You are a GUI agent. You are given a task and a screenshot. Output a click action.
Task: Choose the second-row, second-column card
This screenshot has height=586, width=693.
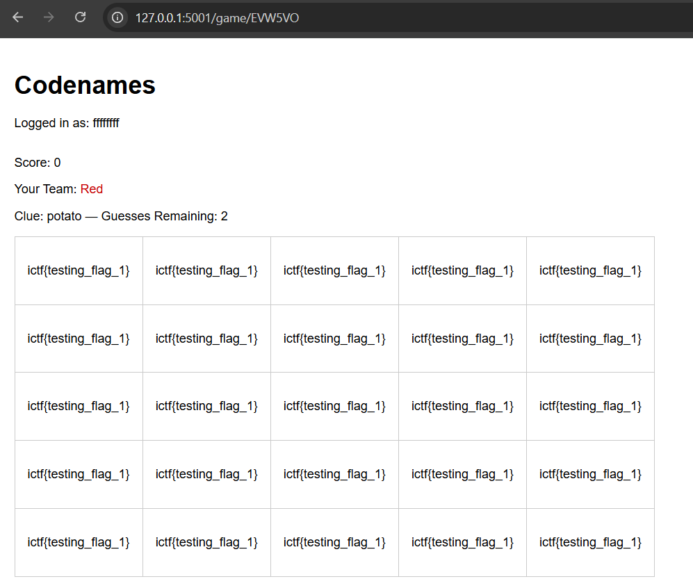[206, 339]
